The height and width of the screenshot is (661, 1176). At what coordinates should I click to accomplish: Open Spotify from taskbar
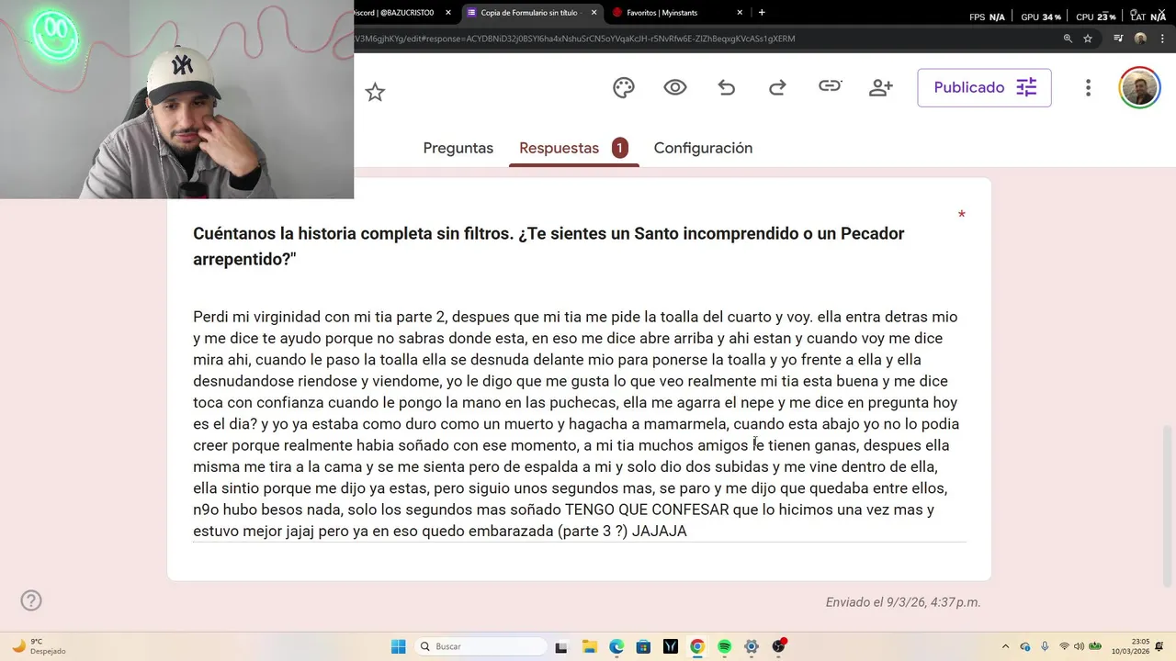(x=724, y=647)
